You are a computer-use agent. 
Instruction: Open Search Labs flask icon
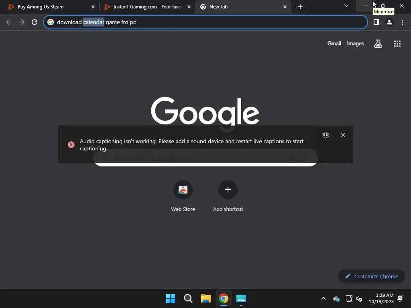[378, 44]
